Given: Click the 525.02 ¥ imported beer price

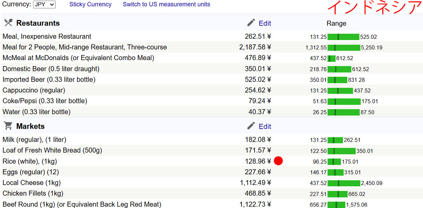Looking at the screenshot, I should click(x=258, y=79).
